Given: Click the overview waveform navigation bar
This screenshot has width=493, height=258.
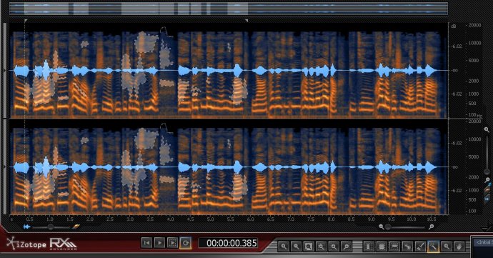Looking at the screenshot, I should click(229, 9).
